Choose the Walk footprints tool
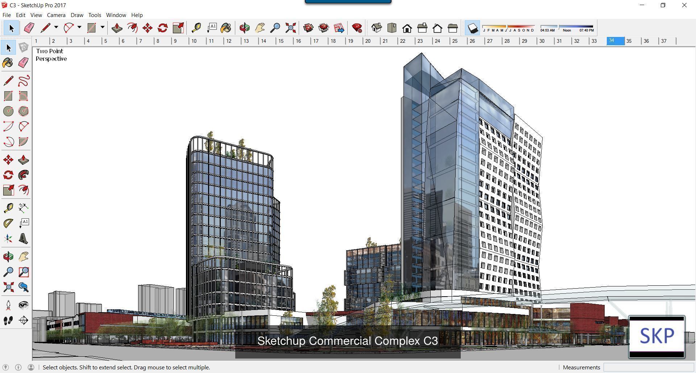This screenshot has width=696, height=373. click(x=8, y=320)
